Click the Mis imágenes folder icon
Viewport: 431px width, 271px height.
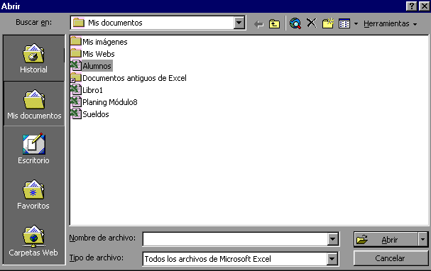pos(76,41)
